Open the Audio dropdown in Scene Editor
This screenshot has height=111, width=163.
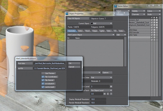(154, 14)
